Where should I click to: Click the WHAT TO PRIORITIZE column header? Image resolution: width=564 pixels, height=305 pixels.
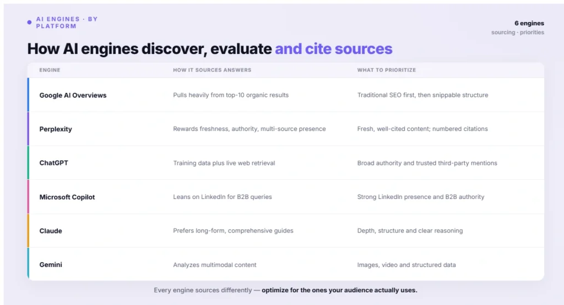386,70
